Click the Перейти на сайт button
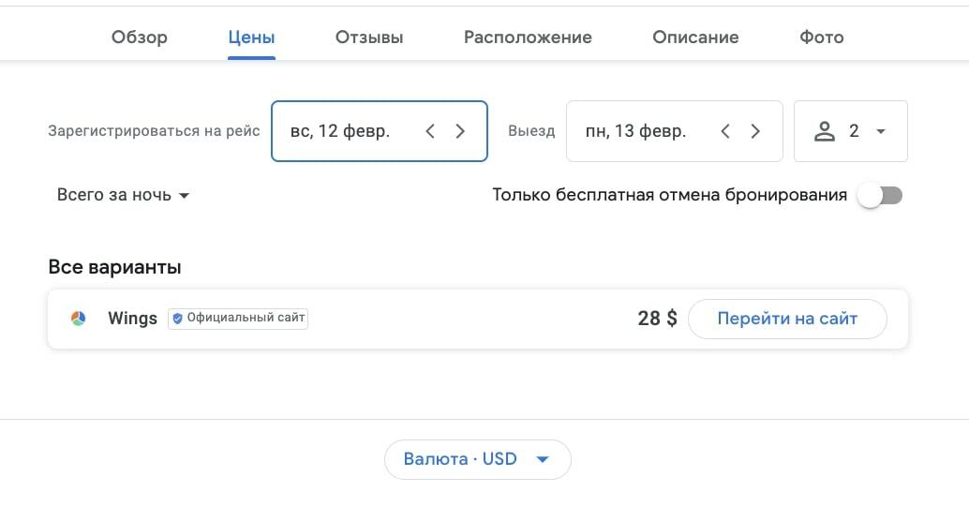The width and height of the screenshot is (969, 506). [x=787, y=319]
